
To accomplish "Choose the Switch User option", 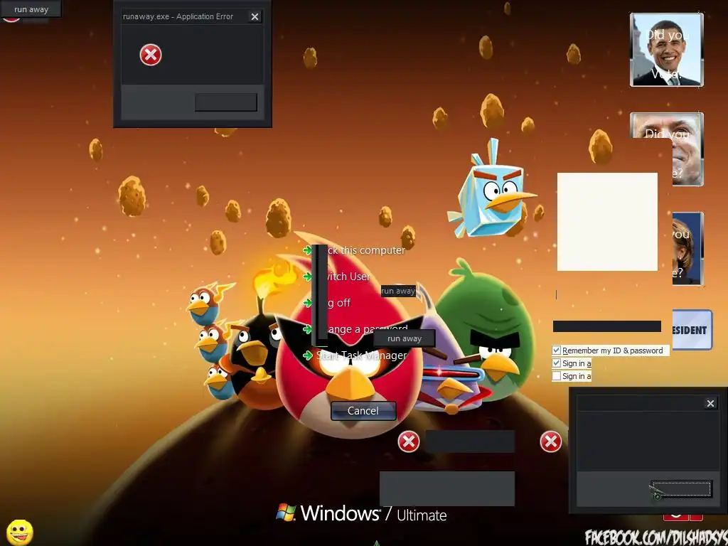I will (x=349, y=277).
